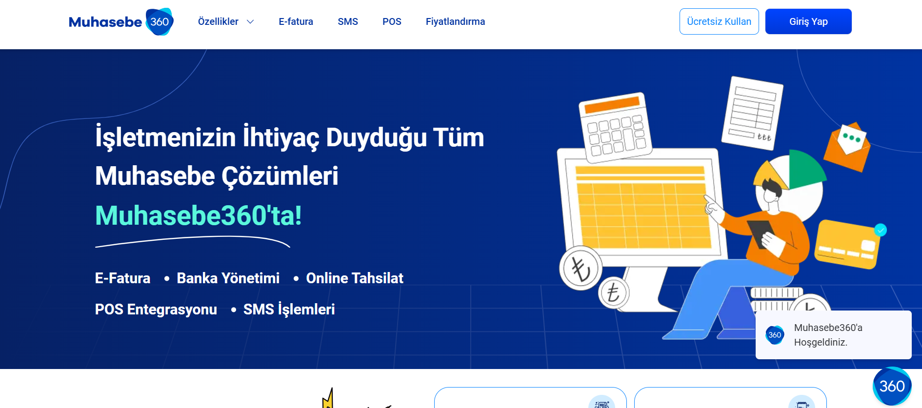
Task: Open the Fiyatlandırma page
Action: click(x=455, y=21)
